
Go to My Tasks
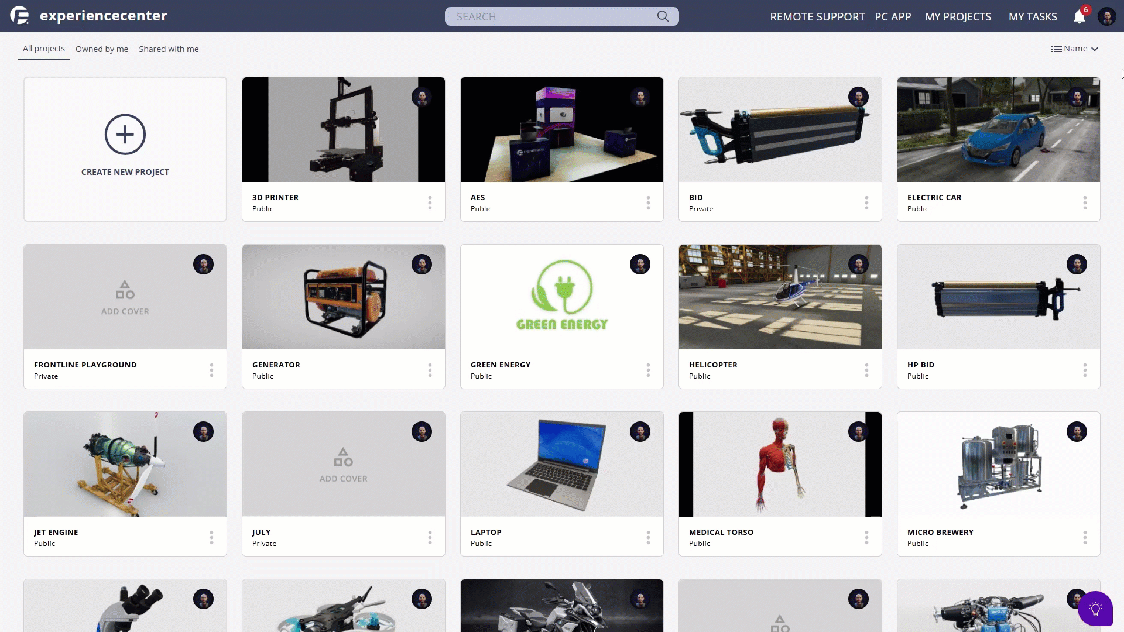tap(1033, 17)
